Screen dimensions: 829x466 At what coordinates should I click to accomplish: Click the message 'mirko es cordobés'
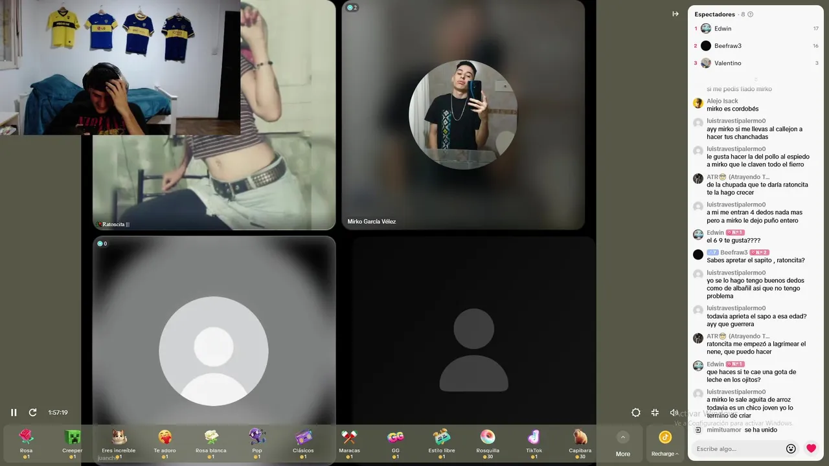click(732, 109)
